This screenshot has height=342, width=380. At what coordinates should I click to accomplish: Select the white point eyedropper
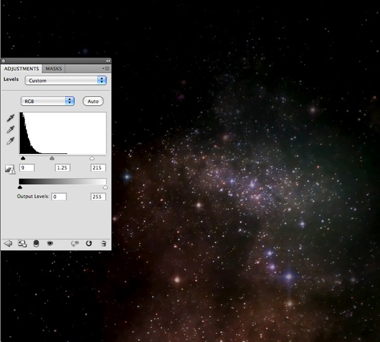point(10,141)
